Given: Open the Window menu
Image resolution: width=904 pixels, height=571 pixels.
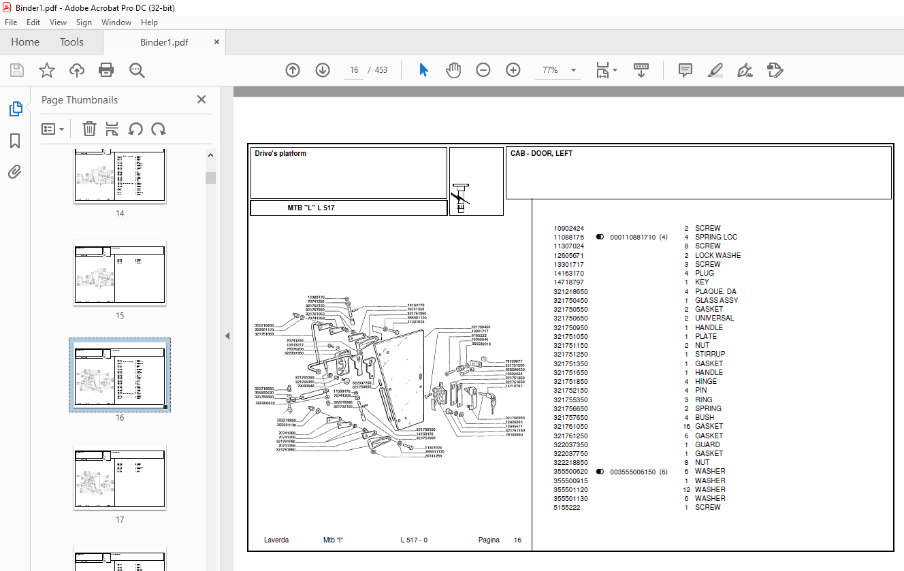Looking at the screenshot, I should (116, 22).
